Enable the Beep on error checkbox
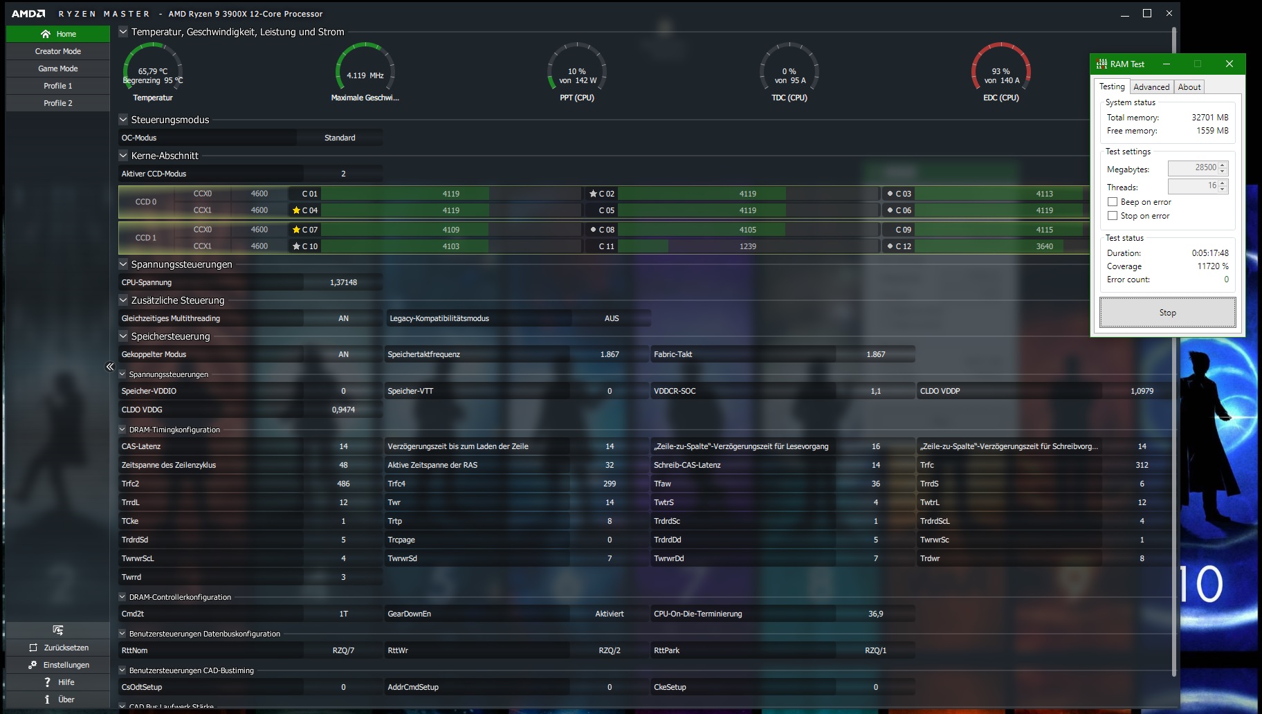The height and width of the screenshot is (714, 1262). pyautogui.click(x=1113, y=202)
